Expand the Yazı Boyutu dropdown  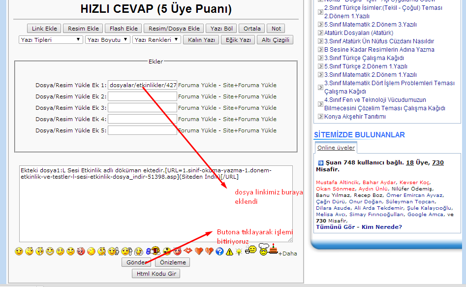[x=108, y=40]
